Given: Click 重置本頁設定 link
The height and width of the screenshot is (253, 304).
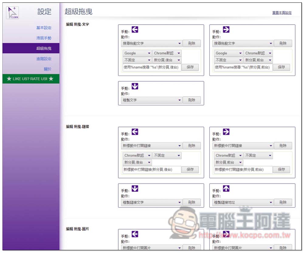Looking at the screenshot, I should [x=282, y=13].
